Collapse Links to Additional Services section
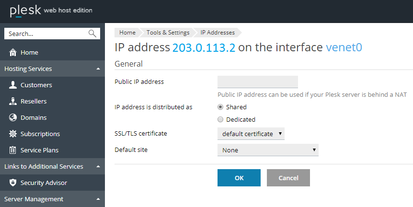This screenshot has width=413, height=207. (x=98, y=167)
